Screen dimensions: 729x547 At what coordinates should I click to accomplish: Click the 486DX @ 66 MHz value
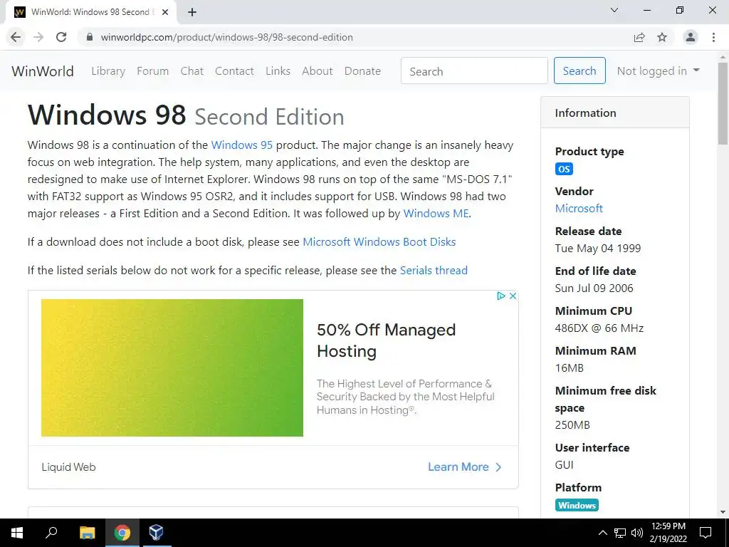tap(599, 328)
